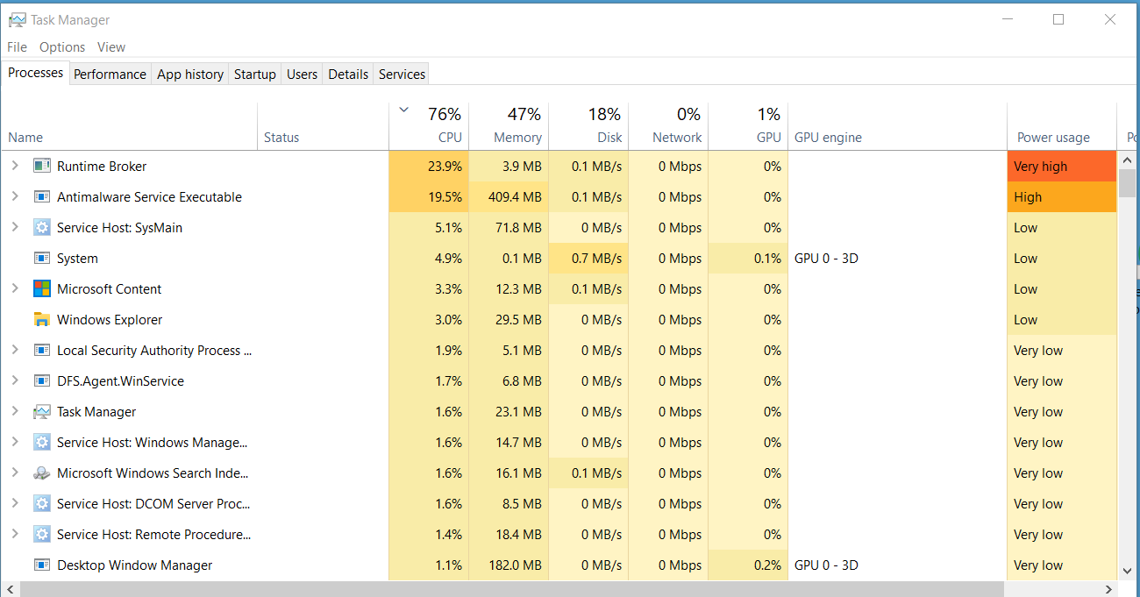Expand the Service Host: SysMain group
Screen dimensions: 1140x597
(14, 227)
